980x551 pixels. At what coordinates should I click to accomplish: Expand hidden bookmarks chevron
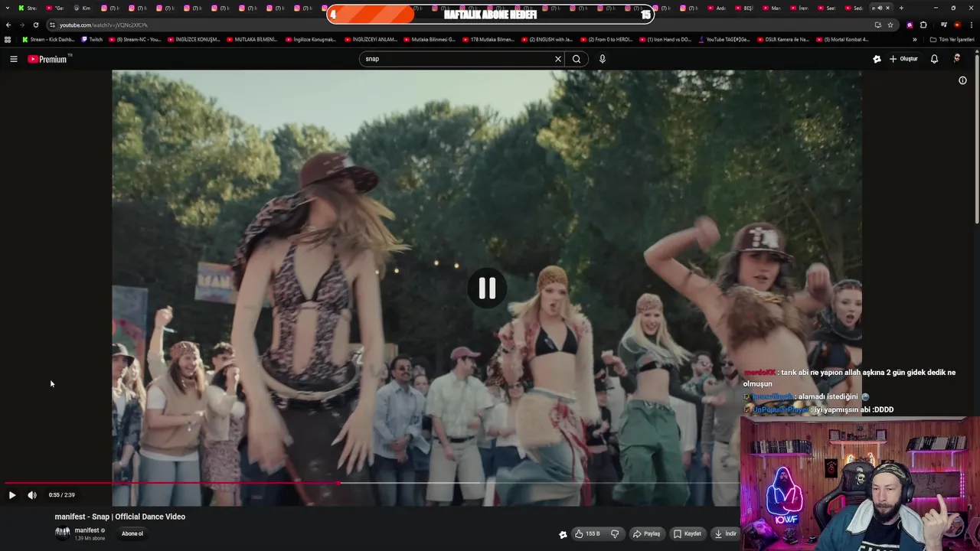click(914, 39)
